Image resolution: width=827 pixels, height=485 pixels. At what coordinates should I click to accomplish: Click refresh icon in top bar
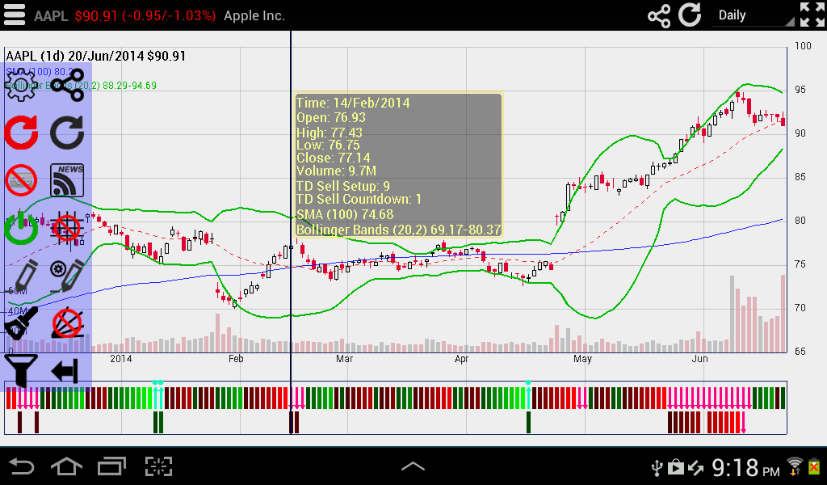690,15
